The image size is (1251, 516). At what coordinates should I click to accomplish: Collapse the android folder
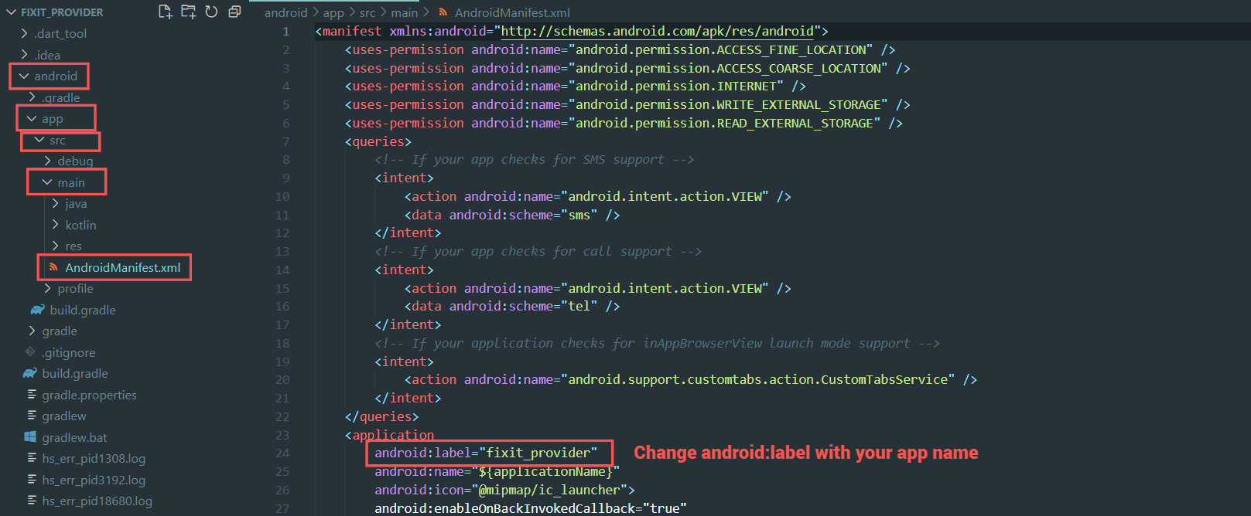click(x=24, y=76)
